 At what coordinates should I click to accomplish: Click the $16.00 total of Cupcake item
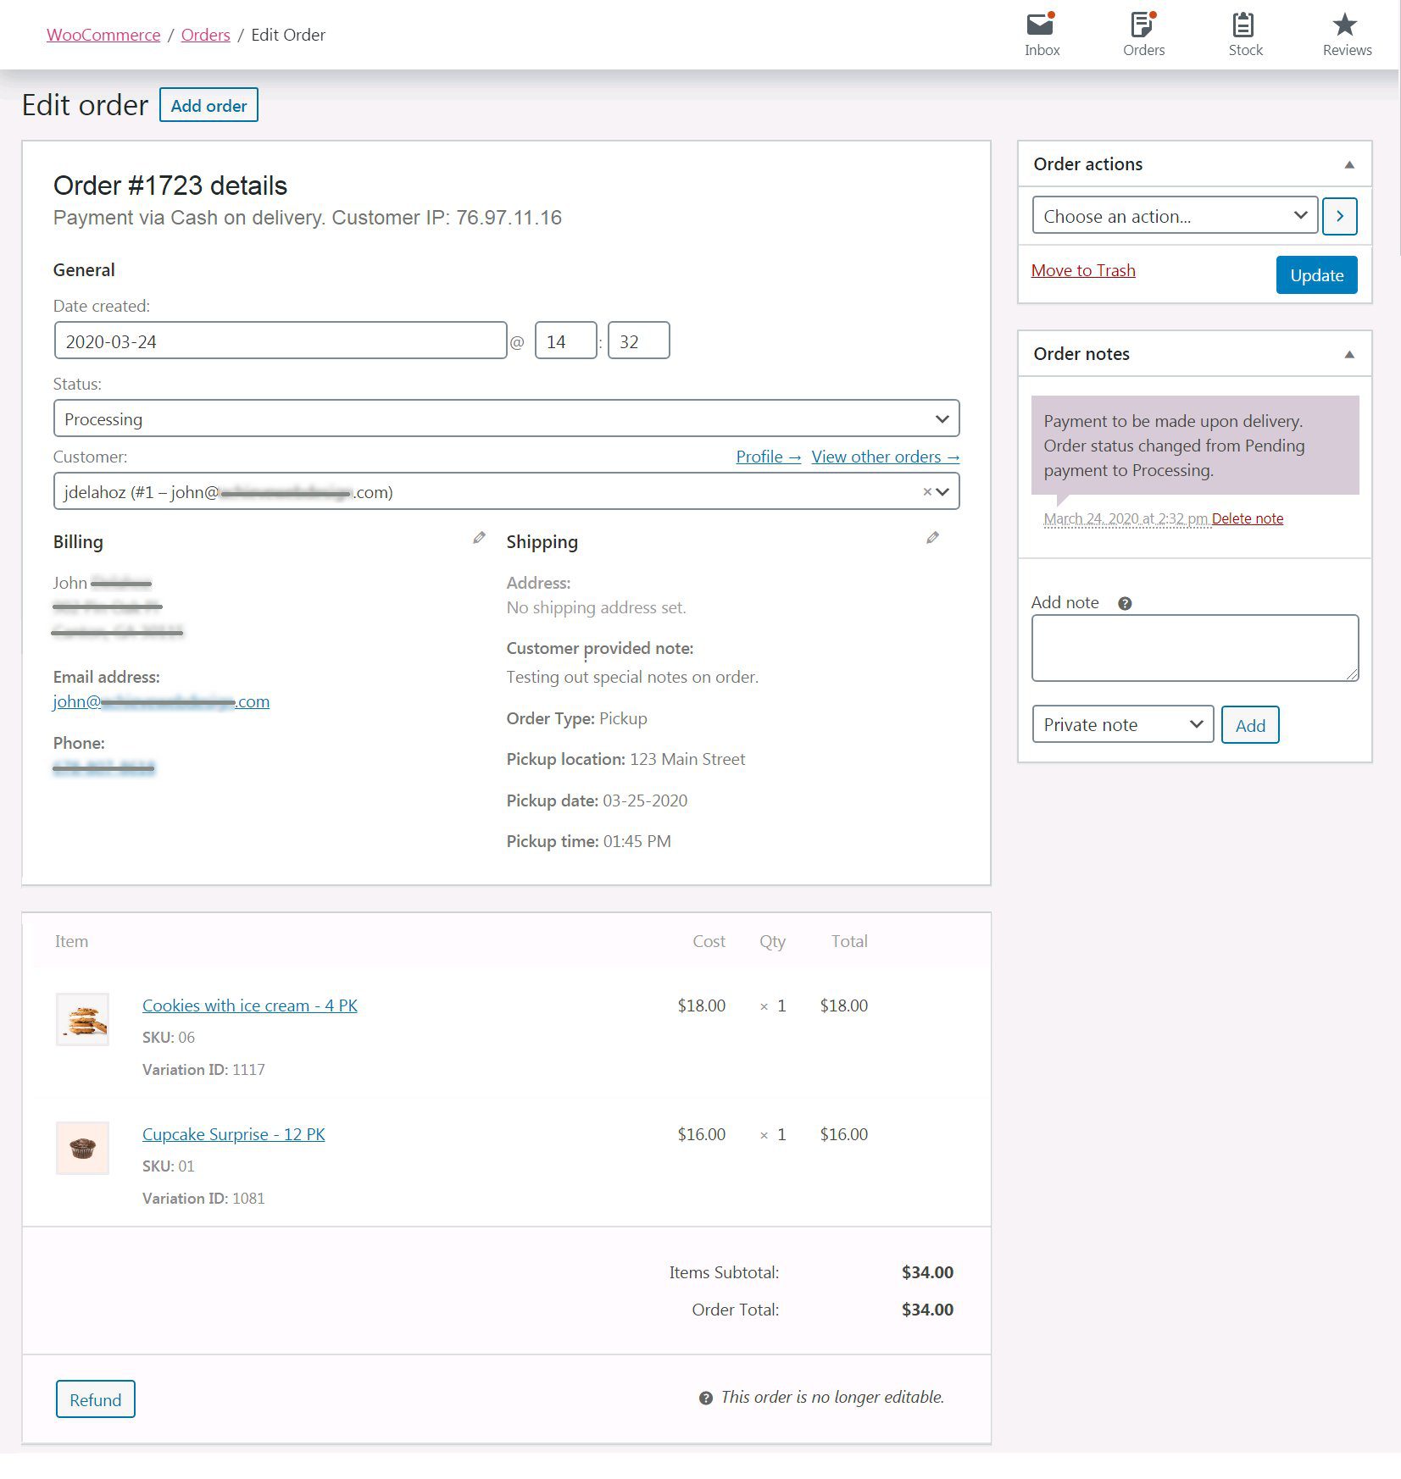[844, 1134]
